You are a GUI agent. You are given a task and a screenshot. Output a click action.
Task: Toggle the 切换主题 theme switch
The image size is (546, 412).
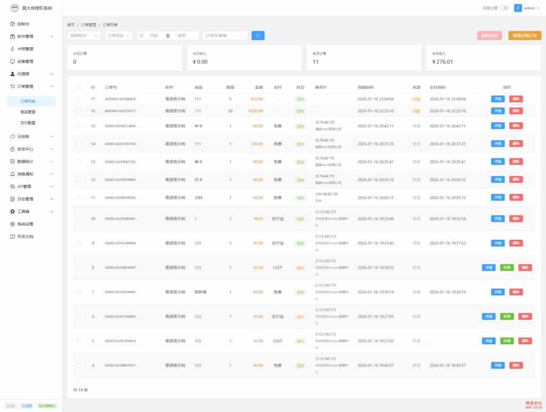click(x=504, y=8)
